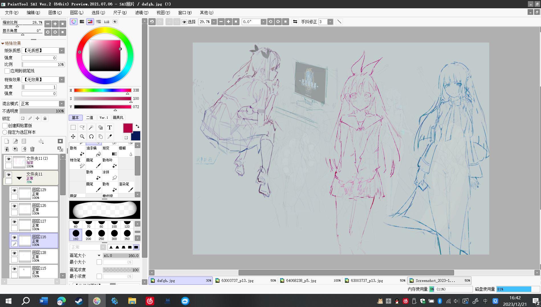Image resolution: width=541 pixels, height=307 pixels.
Task: Open the 图层 menu
Action: pos(77,13)
